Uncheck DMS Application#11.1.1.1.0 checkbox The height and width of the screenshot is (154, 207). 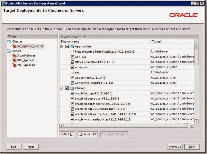[72, 62]
